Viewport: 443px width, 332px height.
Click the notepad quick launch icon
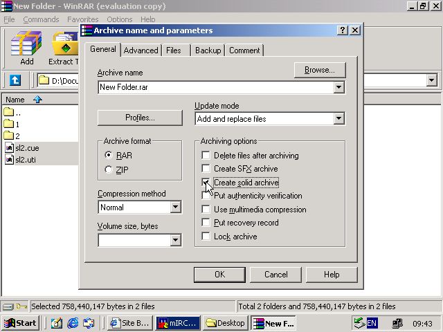tap(57, 323)
